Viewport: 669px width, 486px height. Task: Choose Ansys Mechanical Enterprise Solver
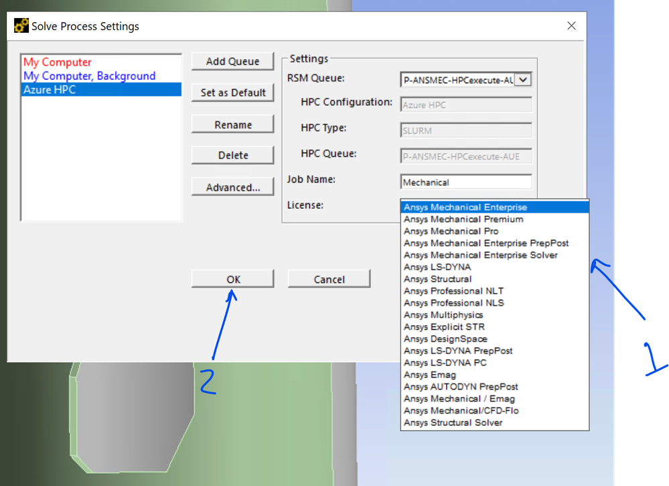click(x=494, y=255)
